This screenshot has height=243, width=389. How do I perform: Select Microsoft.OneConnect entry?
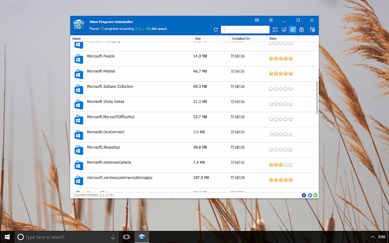[193, 134]
